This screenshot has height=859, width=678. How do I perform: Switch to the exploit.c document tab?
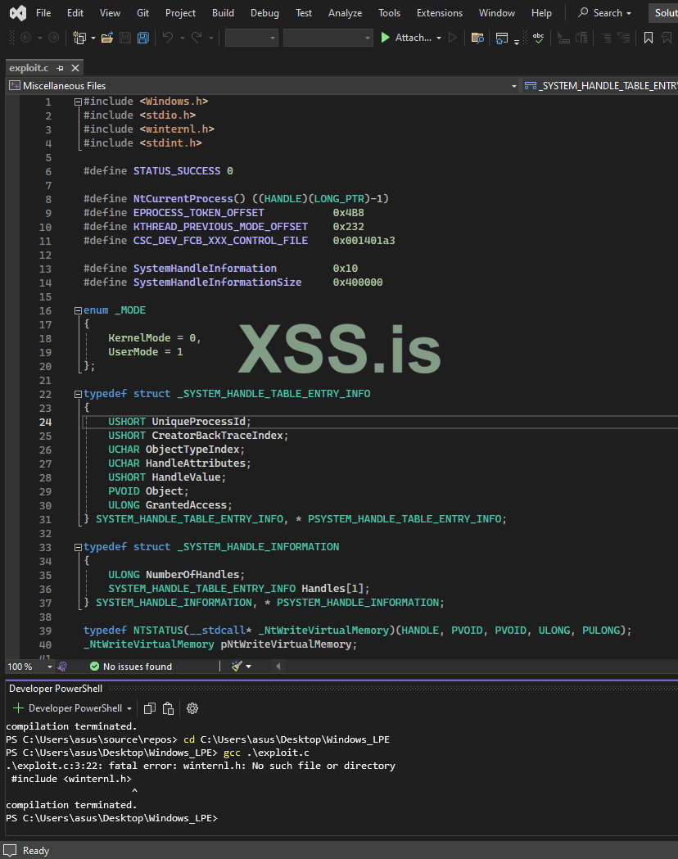pyautogui.click(x=29, y=68)
